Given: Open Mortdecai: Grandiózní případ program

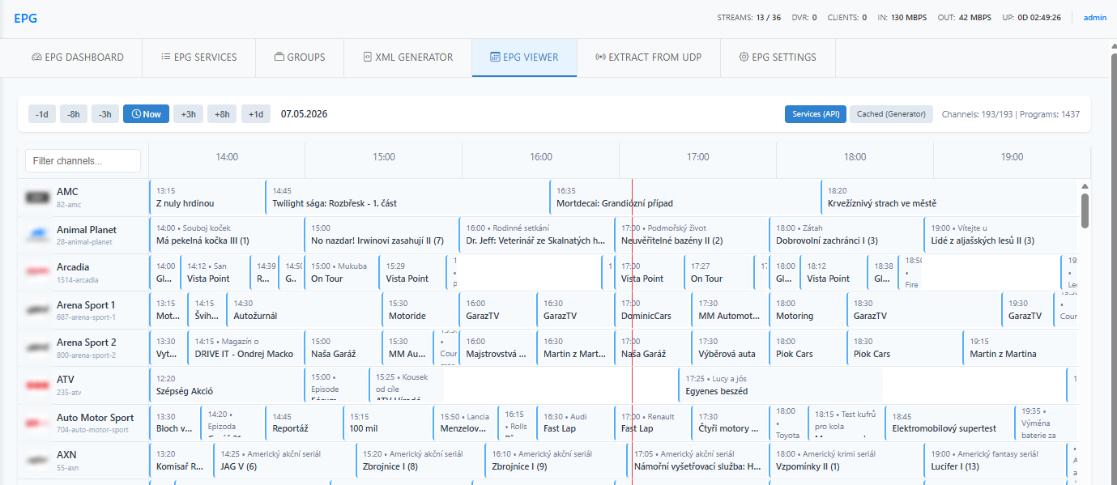Looking at the screenshot, I should pyautogui.click(x=684, y=198).
